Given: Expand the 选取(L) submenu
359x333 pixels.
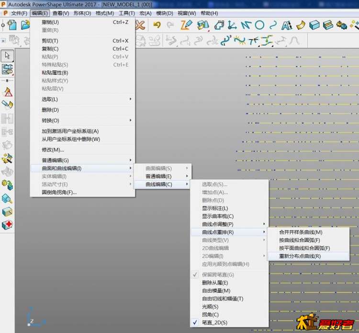Looking at the screenshot, I should 82,99.
